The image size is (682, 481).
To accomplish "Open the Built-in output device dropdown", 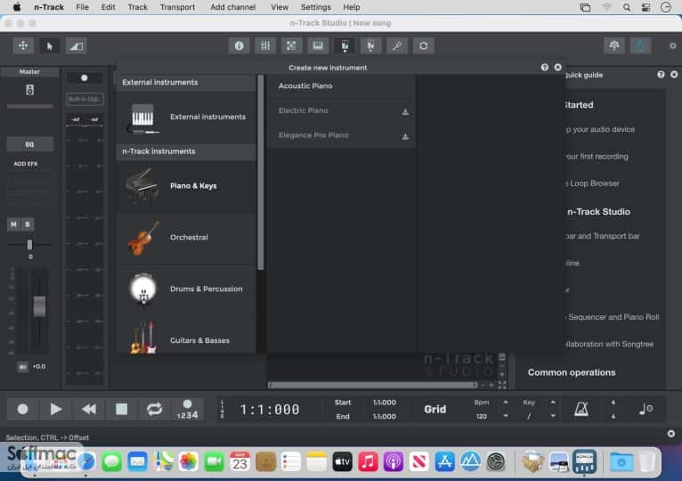I will click(x=85, y=99).
